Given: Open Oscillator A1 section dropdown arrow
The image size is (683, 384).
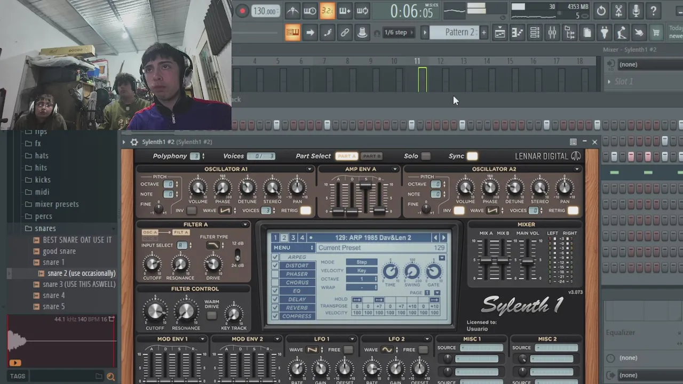Looking at the screenshot, I should pyautogui.click(x=309, y=169).
